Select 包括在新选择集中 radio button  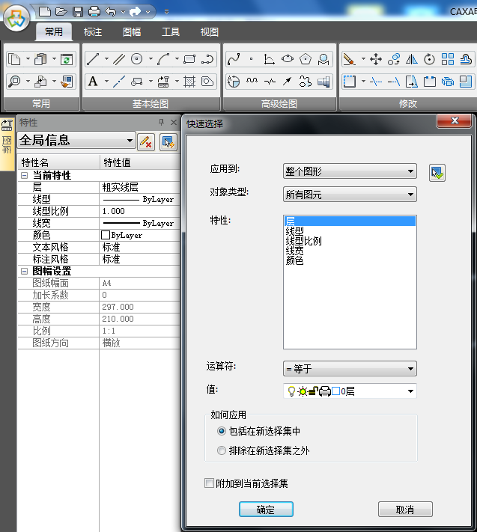(x=221, y=431)
